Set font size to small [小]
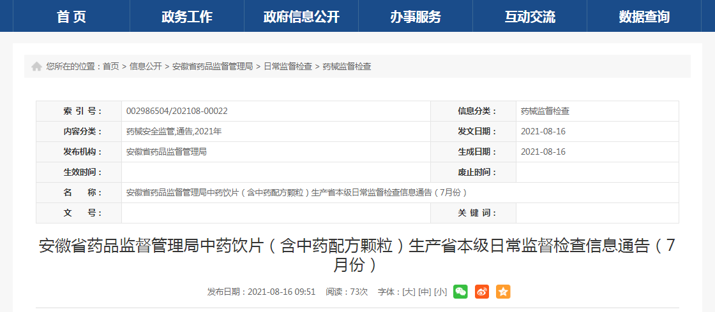This screenshot has width=715, height=312. click(x=440, y=292)
